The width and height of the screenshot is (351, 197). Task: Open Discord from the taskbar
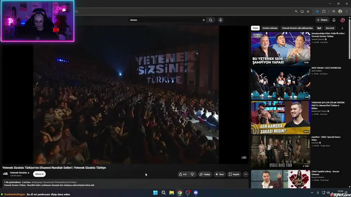coord(196,193)
